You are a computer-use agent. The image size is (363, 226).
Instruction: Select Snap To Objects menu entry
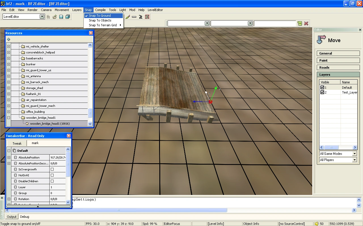point(100,20)
